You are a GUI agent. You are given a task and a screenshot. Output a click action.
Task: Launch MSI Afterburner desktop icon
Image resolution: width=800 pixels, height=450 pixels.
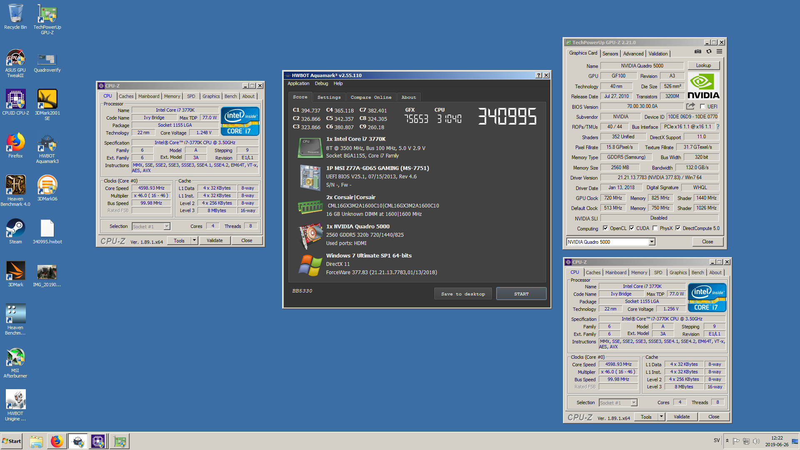(15, 362)
